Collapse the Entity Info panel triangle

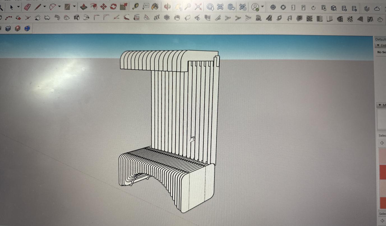click(x=378, y=45)
